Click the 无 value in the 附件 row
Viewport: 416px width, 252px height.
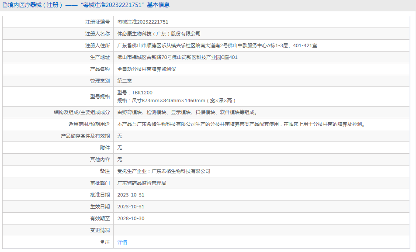pyautogui.click(x=120, y=148)
